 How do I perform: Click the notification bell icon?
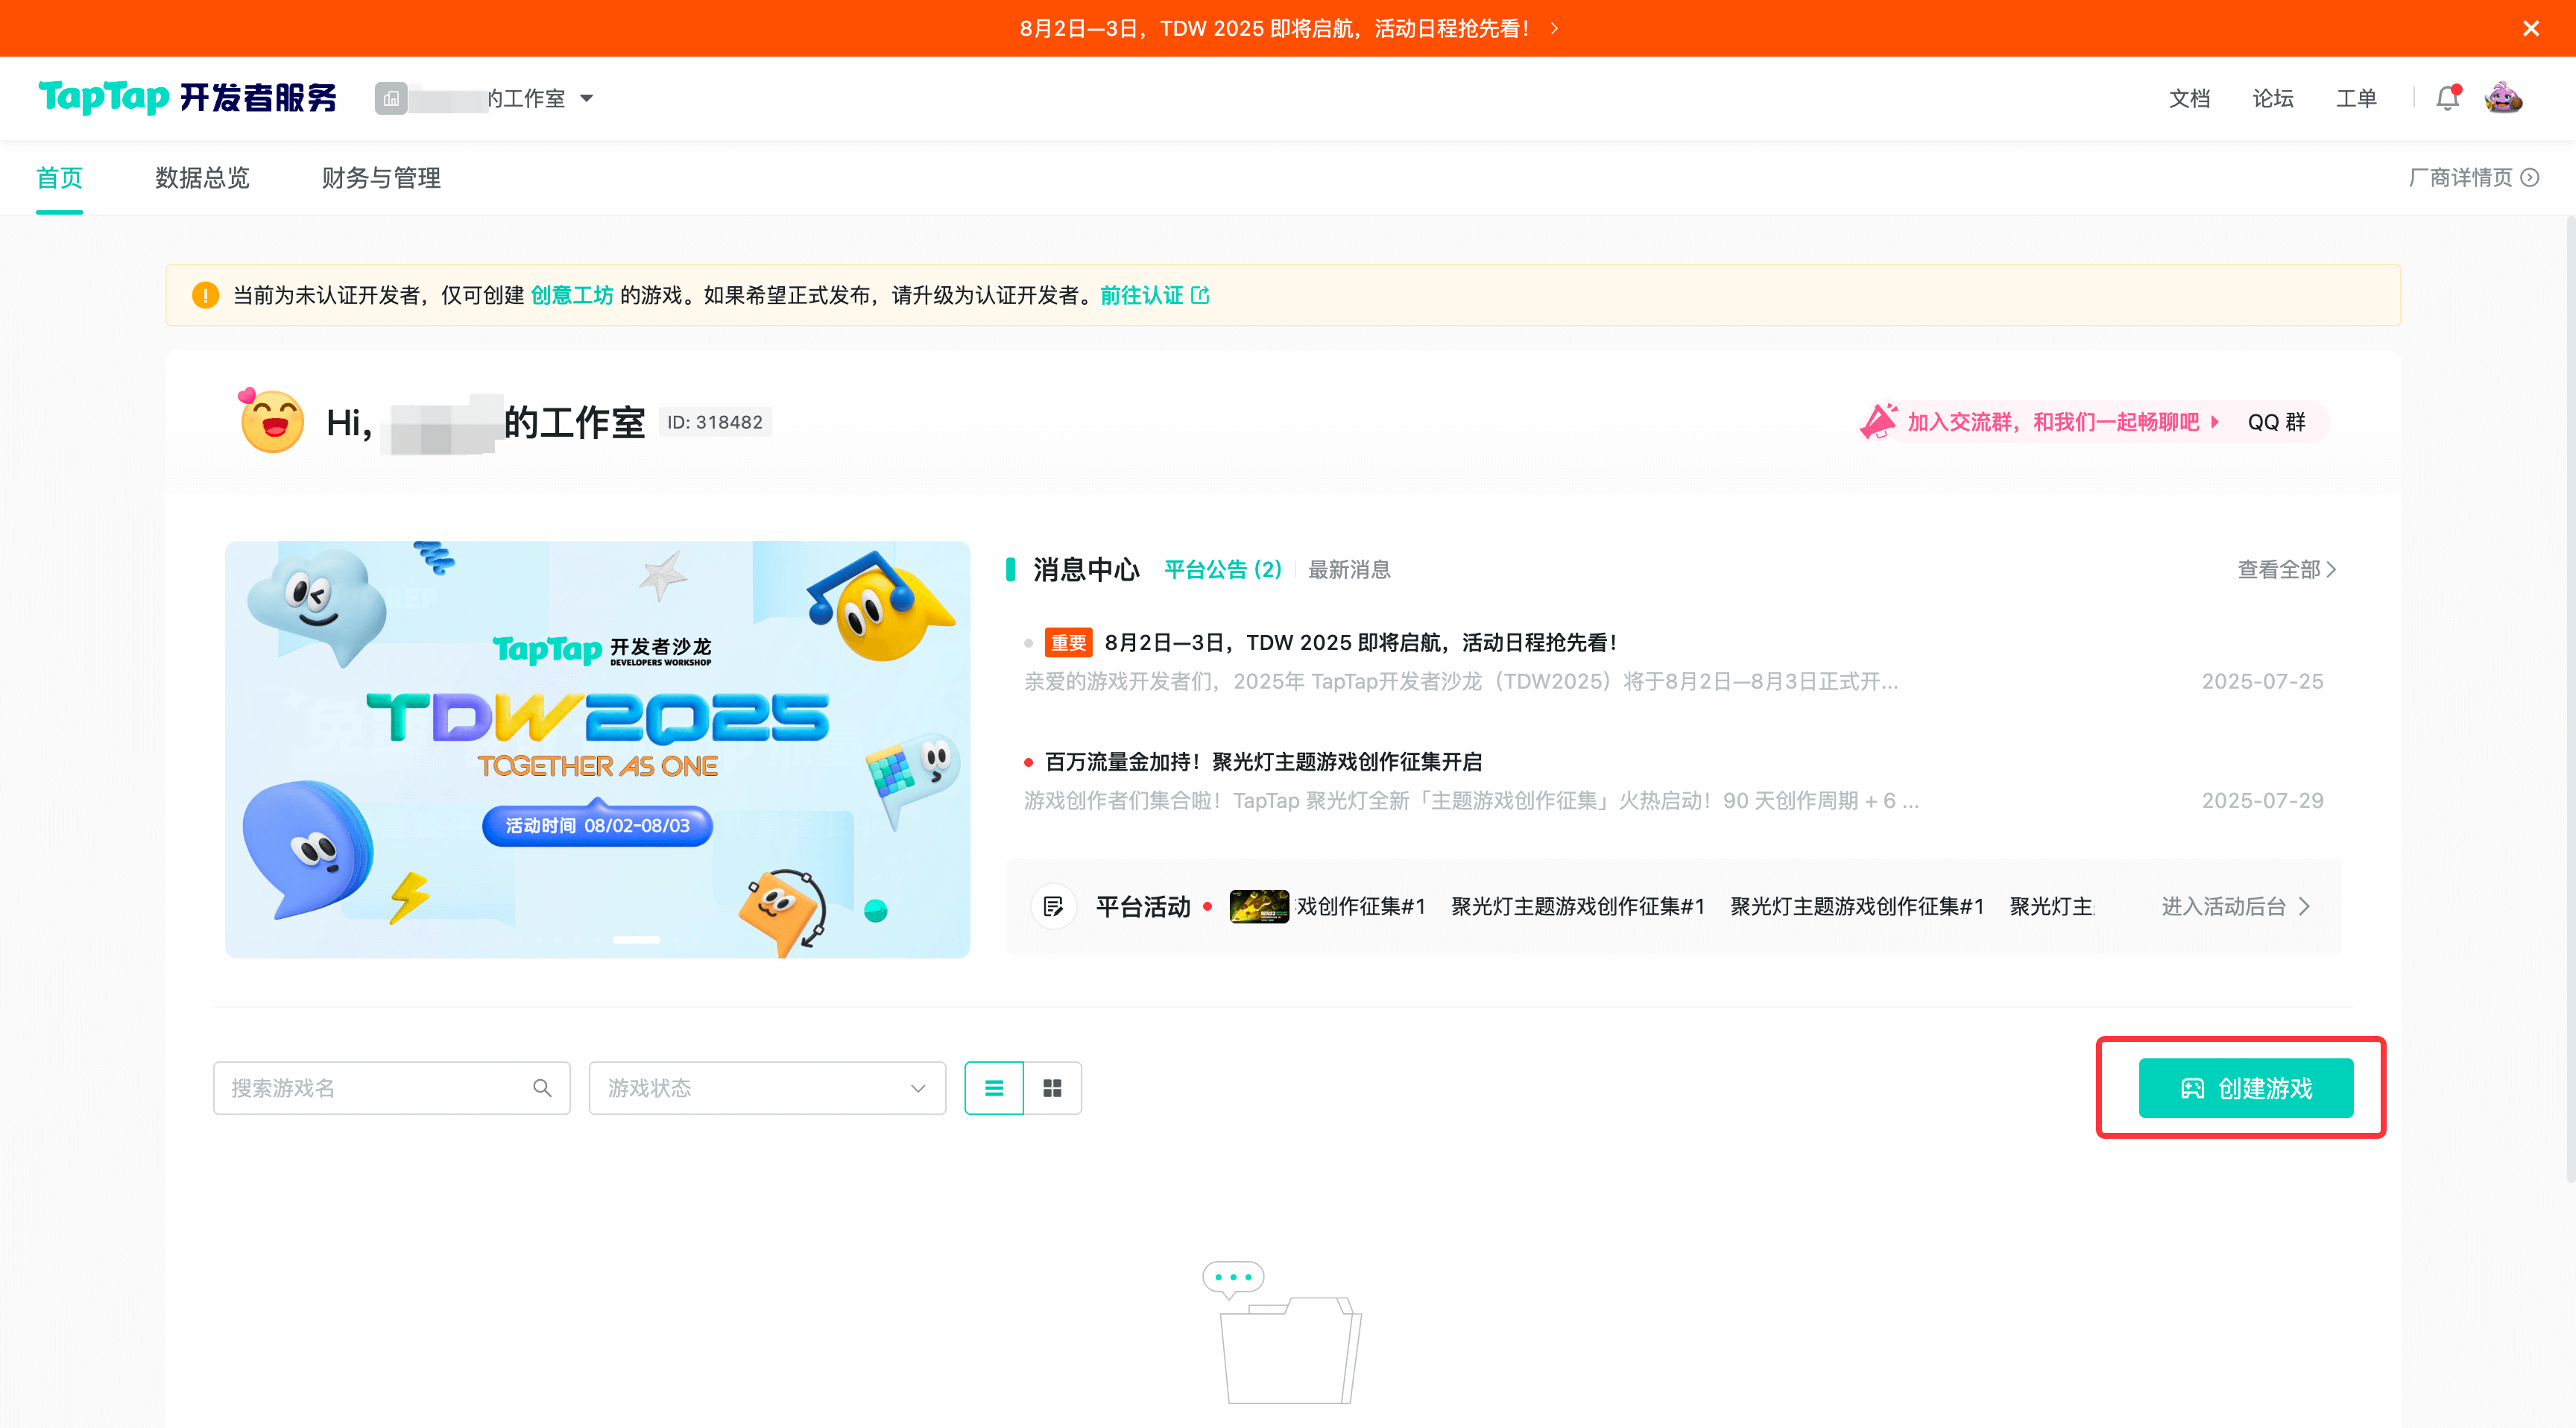(x=2446, y=98)
